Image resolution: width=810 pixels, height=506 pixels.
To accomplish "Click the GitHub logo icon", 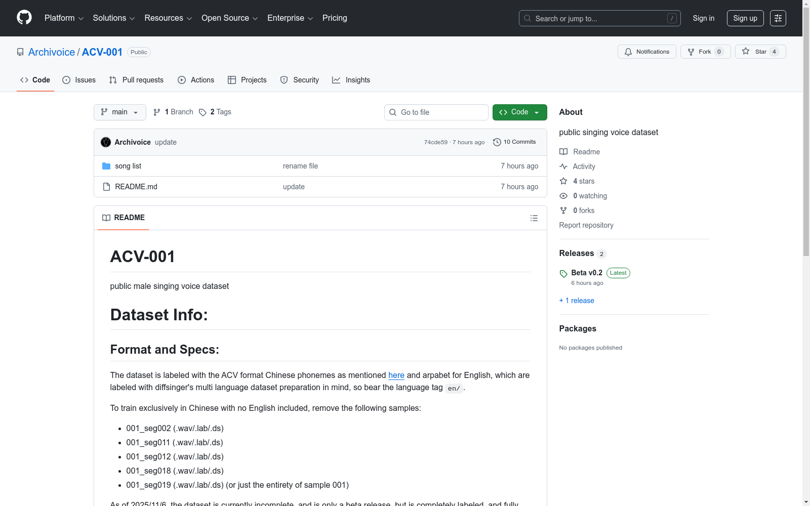I will pyautogui.click(x=24, y=18).
